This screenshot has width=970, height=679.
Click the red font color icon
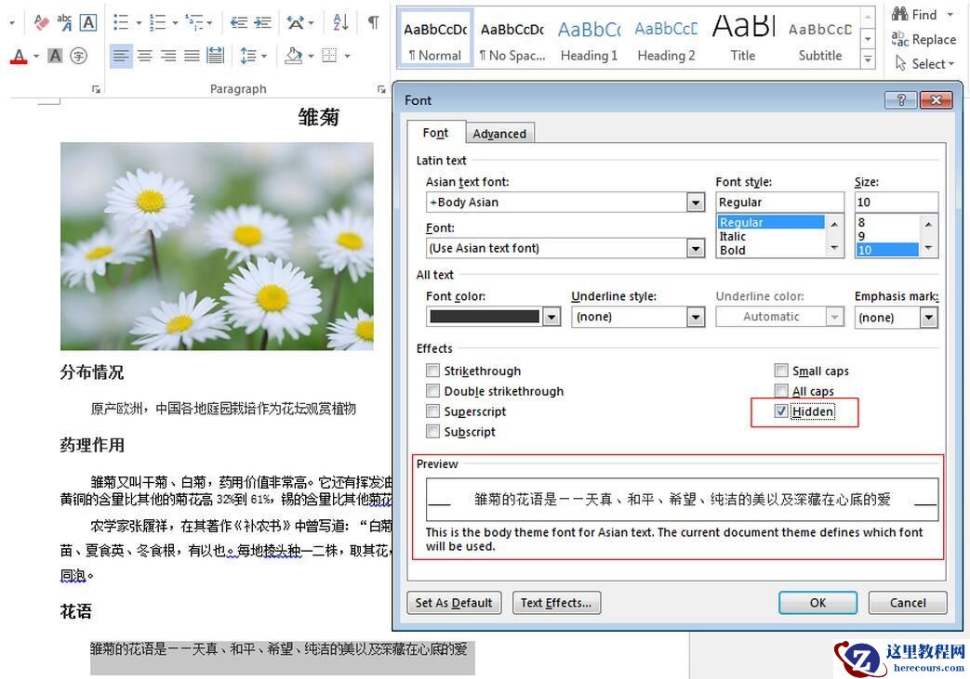click(20, 57)
